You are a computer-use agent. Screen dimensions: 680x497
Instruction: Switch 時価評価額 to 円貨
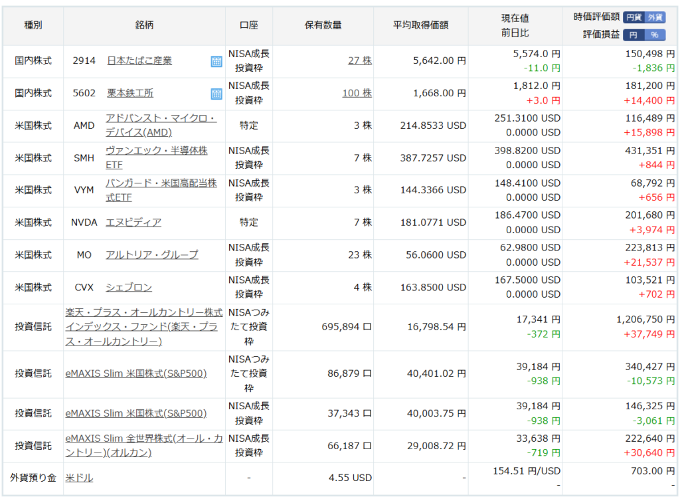point(634,18)
